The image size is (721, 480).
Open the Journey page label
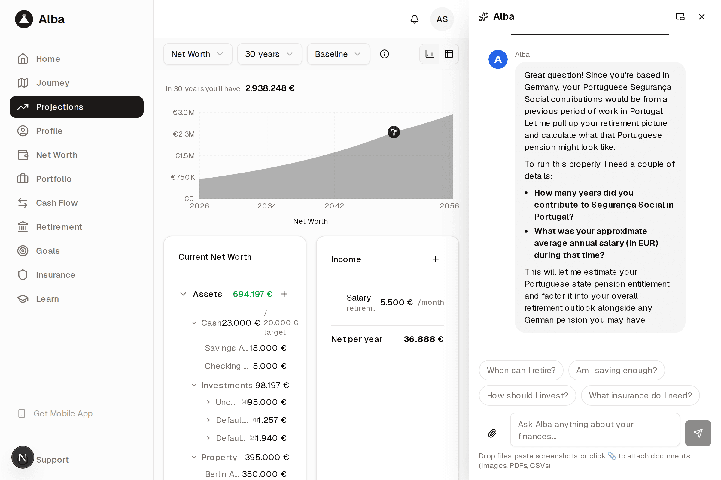[x=53, y=83]
